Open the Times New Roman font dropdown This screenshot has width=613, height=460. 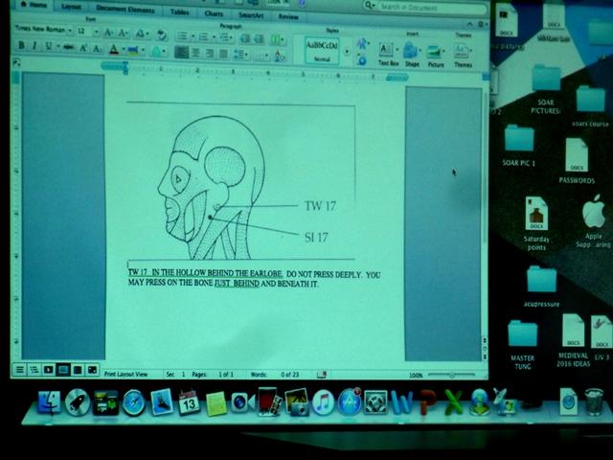click(42, 31)
